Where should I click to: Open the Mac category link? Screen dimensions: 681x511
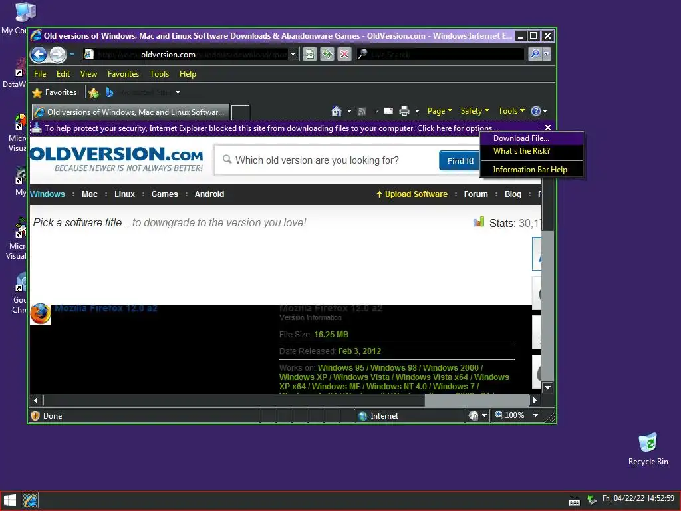click(90, 194)
